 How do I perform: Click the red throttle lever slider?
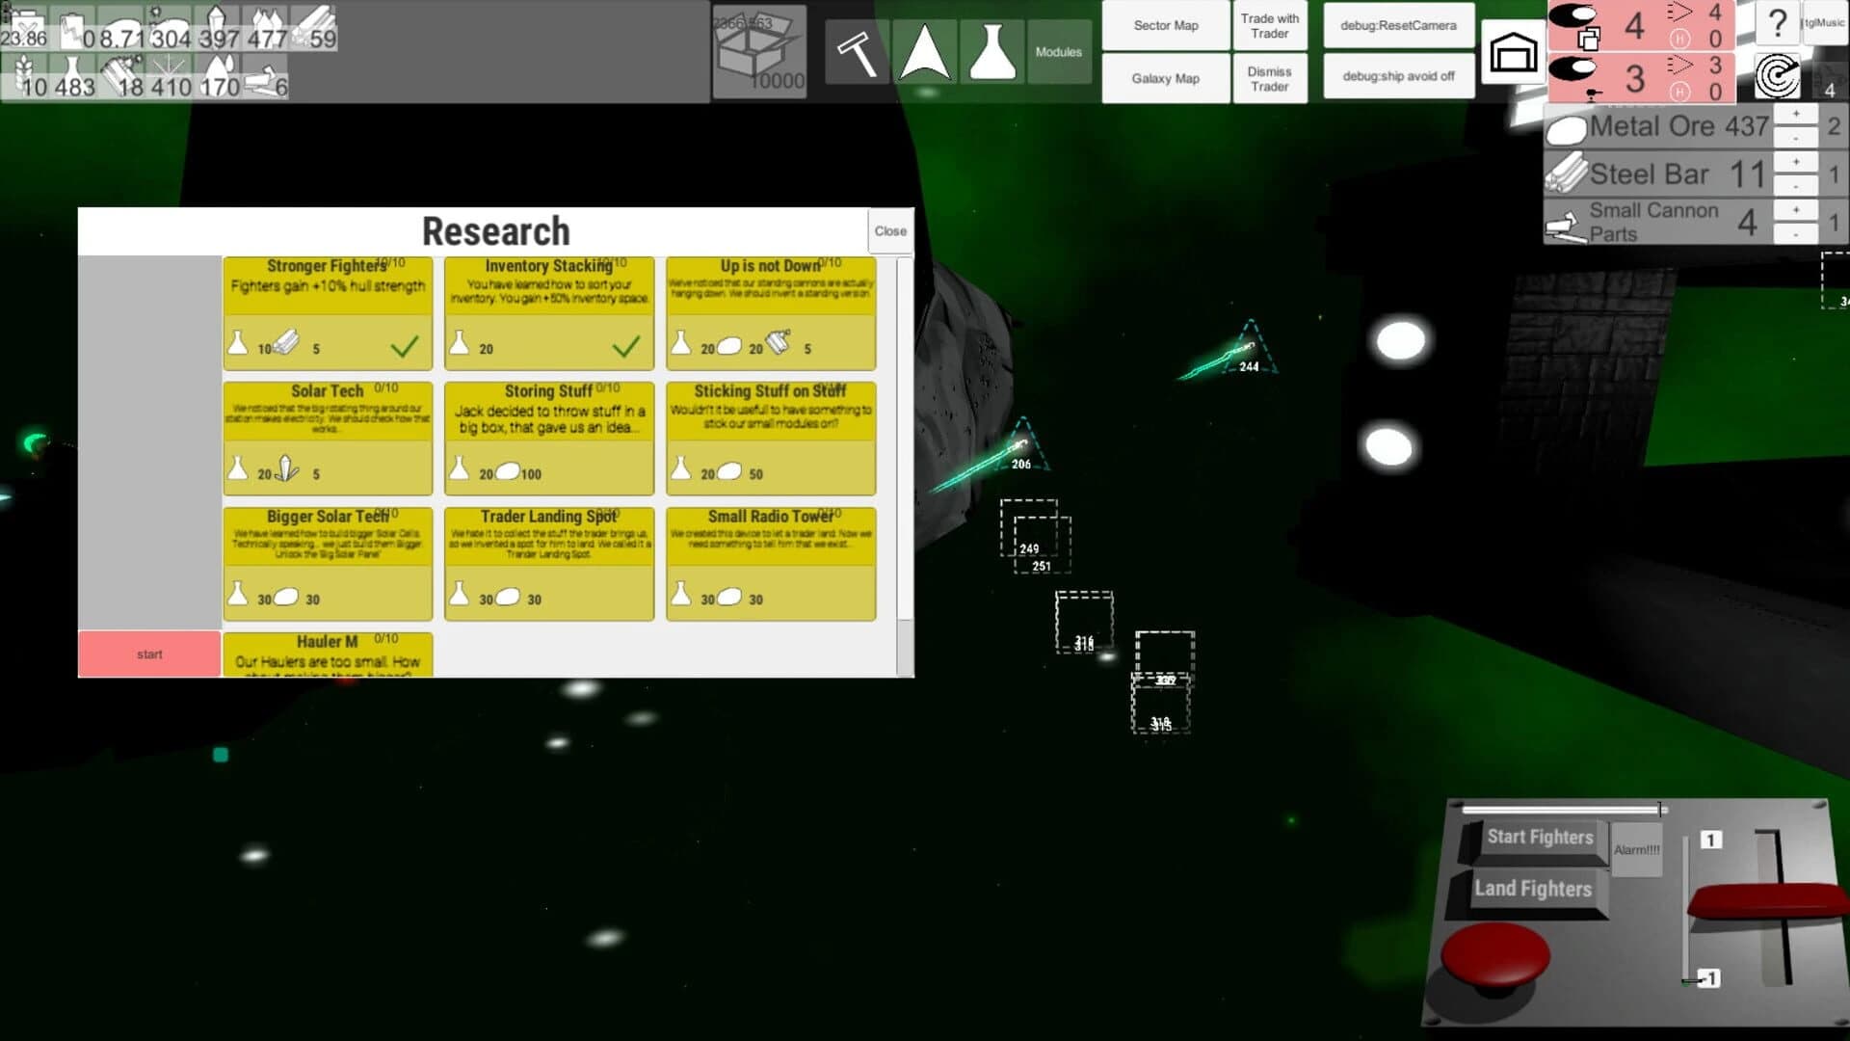[1768, 900]
